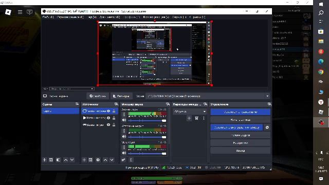Open the File menu in OBS
329x185 pixels.
48,17
